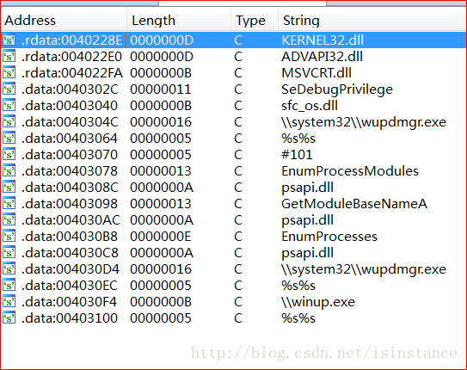Click address .data:004030F4
467x370 pixels.
pos(69,302)
